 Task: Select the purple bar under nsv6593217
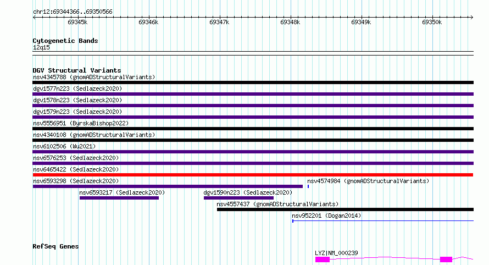pos(119,198)
